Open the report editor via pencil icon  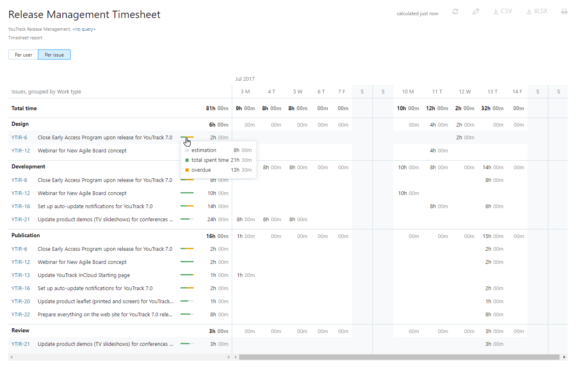[x=476, y=11]
